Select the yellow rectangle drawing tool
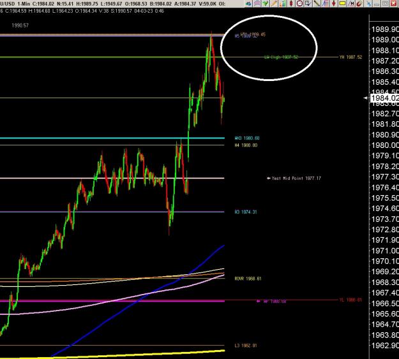The image size is (399, 359). point(343,4)
